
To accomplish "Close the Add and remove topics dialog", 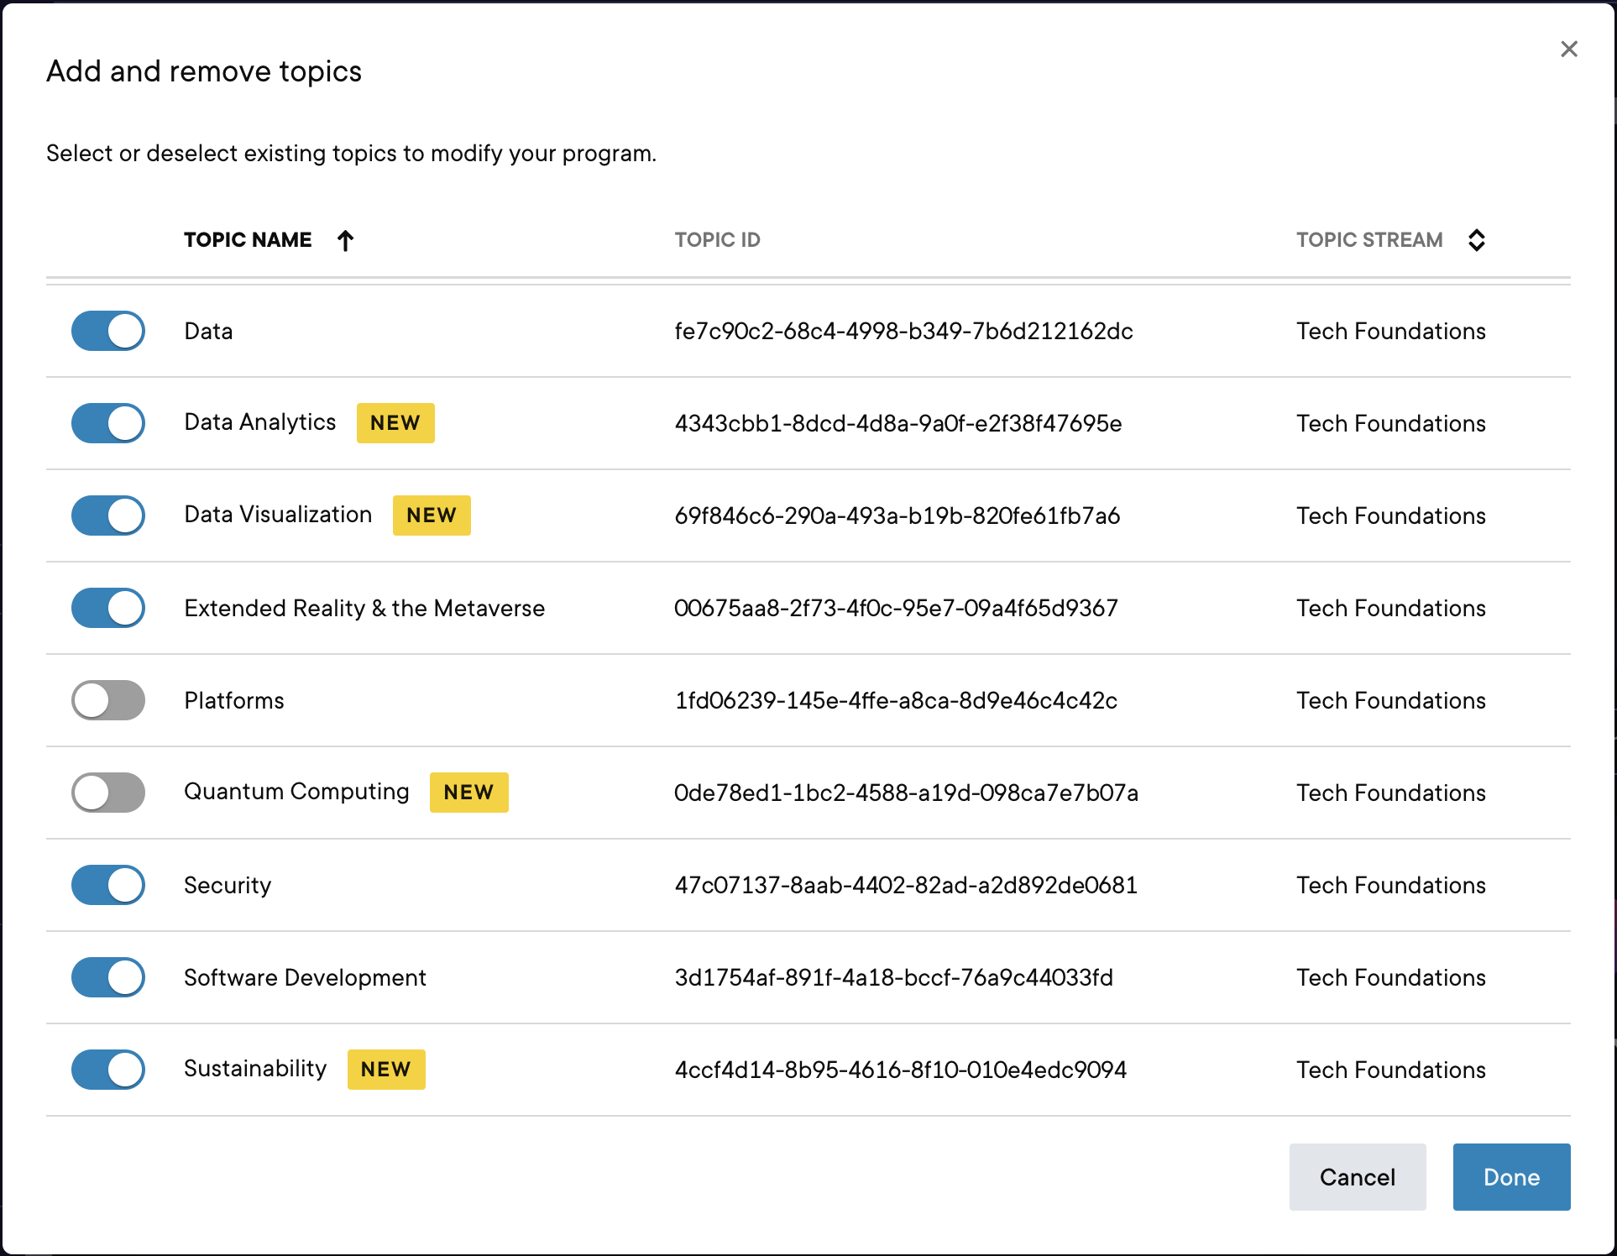I will (1569, 49).
